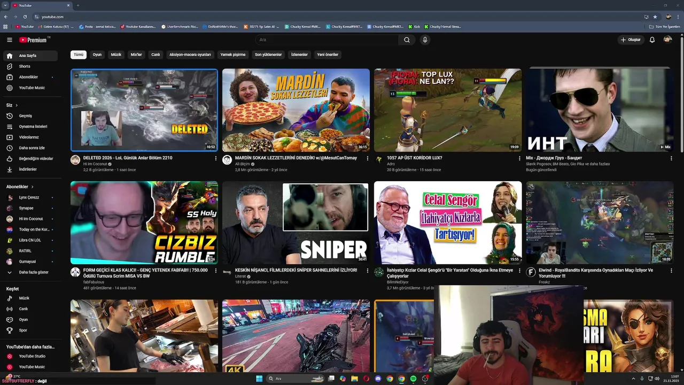Open Lynx Çerezz subscription channel
Viewport: 684px width, 385px height.
point(30,197)
